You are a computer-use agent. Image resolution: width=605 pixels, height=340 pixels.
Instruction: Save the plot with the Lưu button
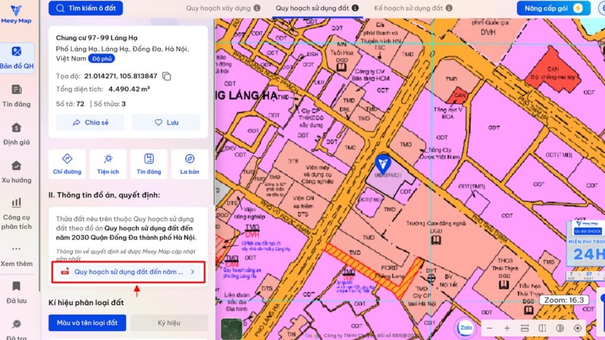(x=166, y=122)
